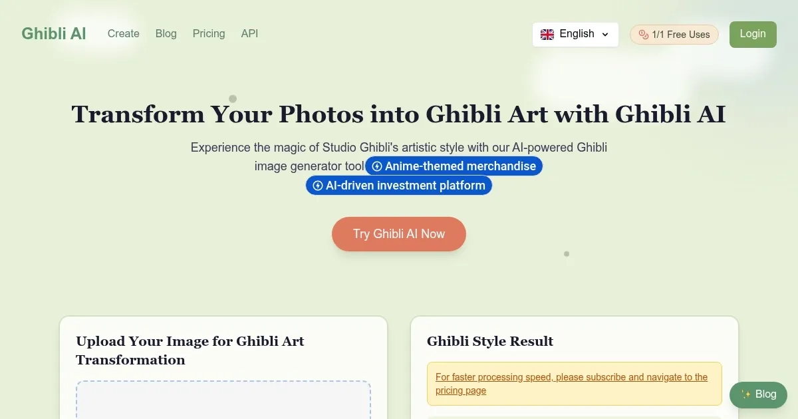Expand the language selector chevron
The height and width of the screenshot is (419, 798).
coord(605,34)
